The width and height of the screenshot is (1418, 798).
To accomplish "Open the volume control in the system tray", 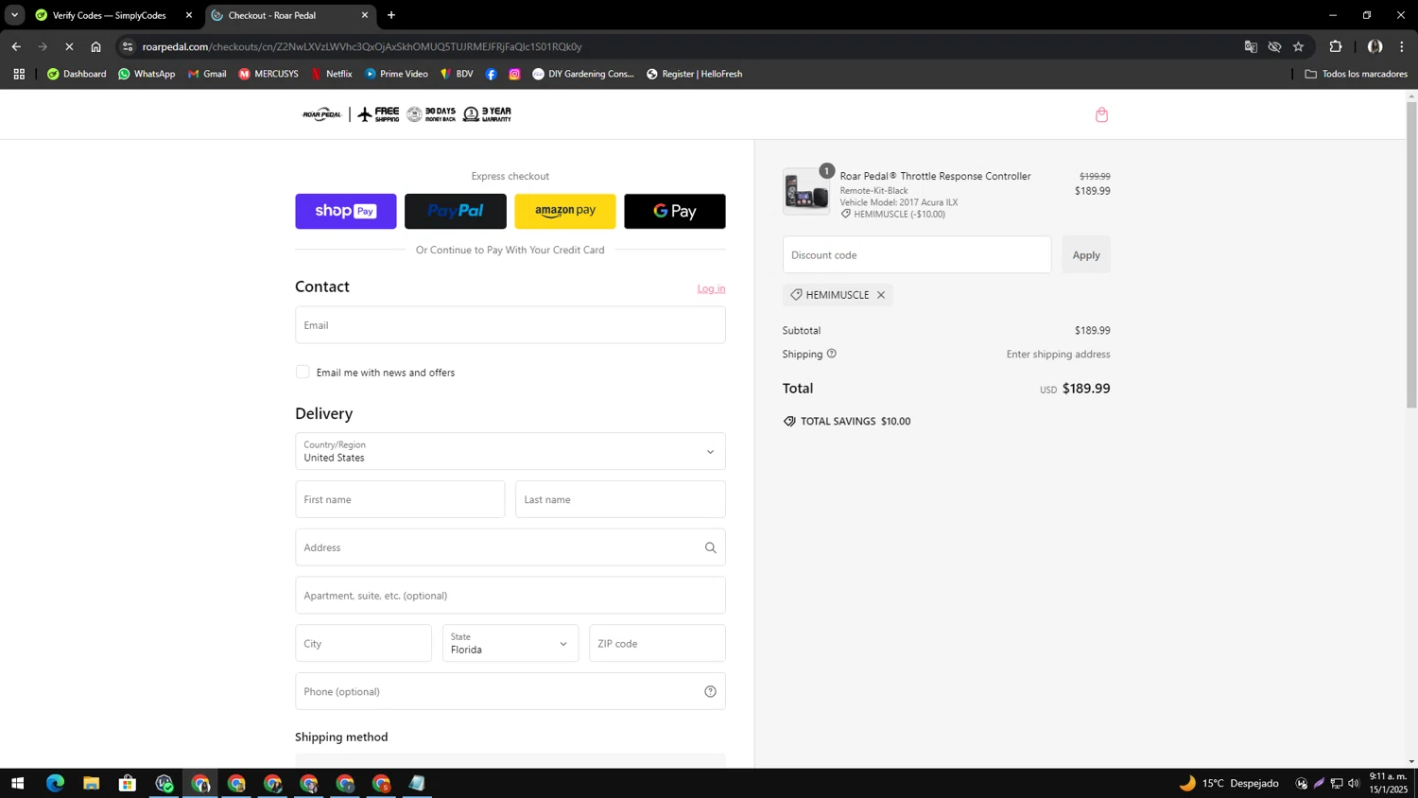I will coord(1354,783).
